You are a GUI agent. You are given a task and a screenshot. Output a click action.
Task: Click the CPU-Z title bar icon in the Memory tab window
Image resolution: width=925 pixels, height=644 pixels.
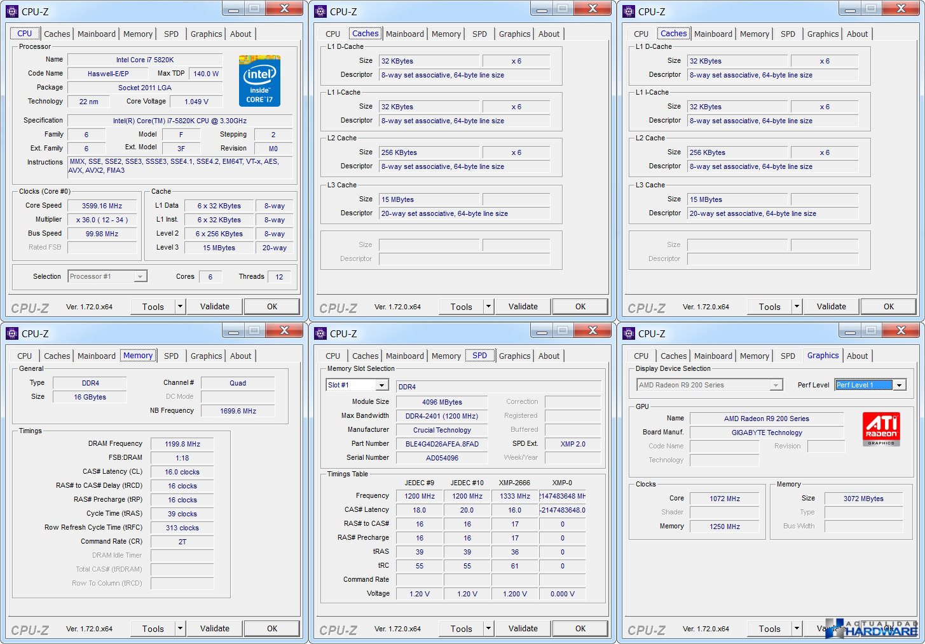pos(12,333)
